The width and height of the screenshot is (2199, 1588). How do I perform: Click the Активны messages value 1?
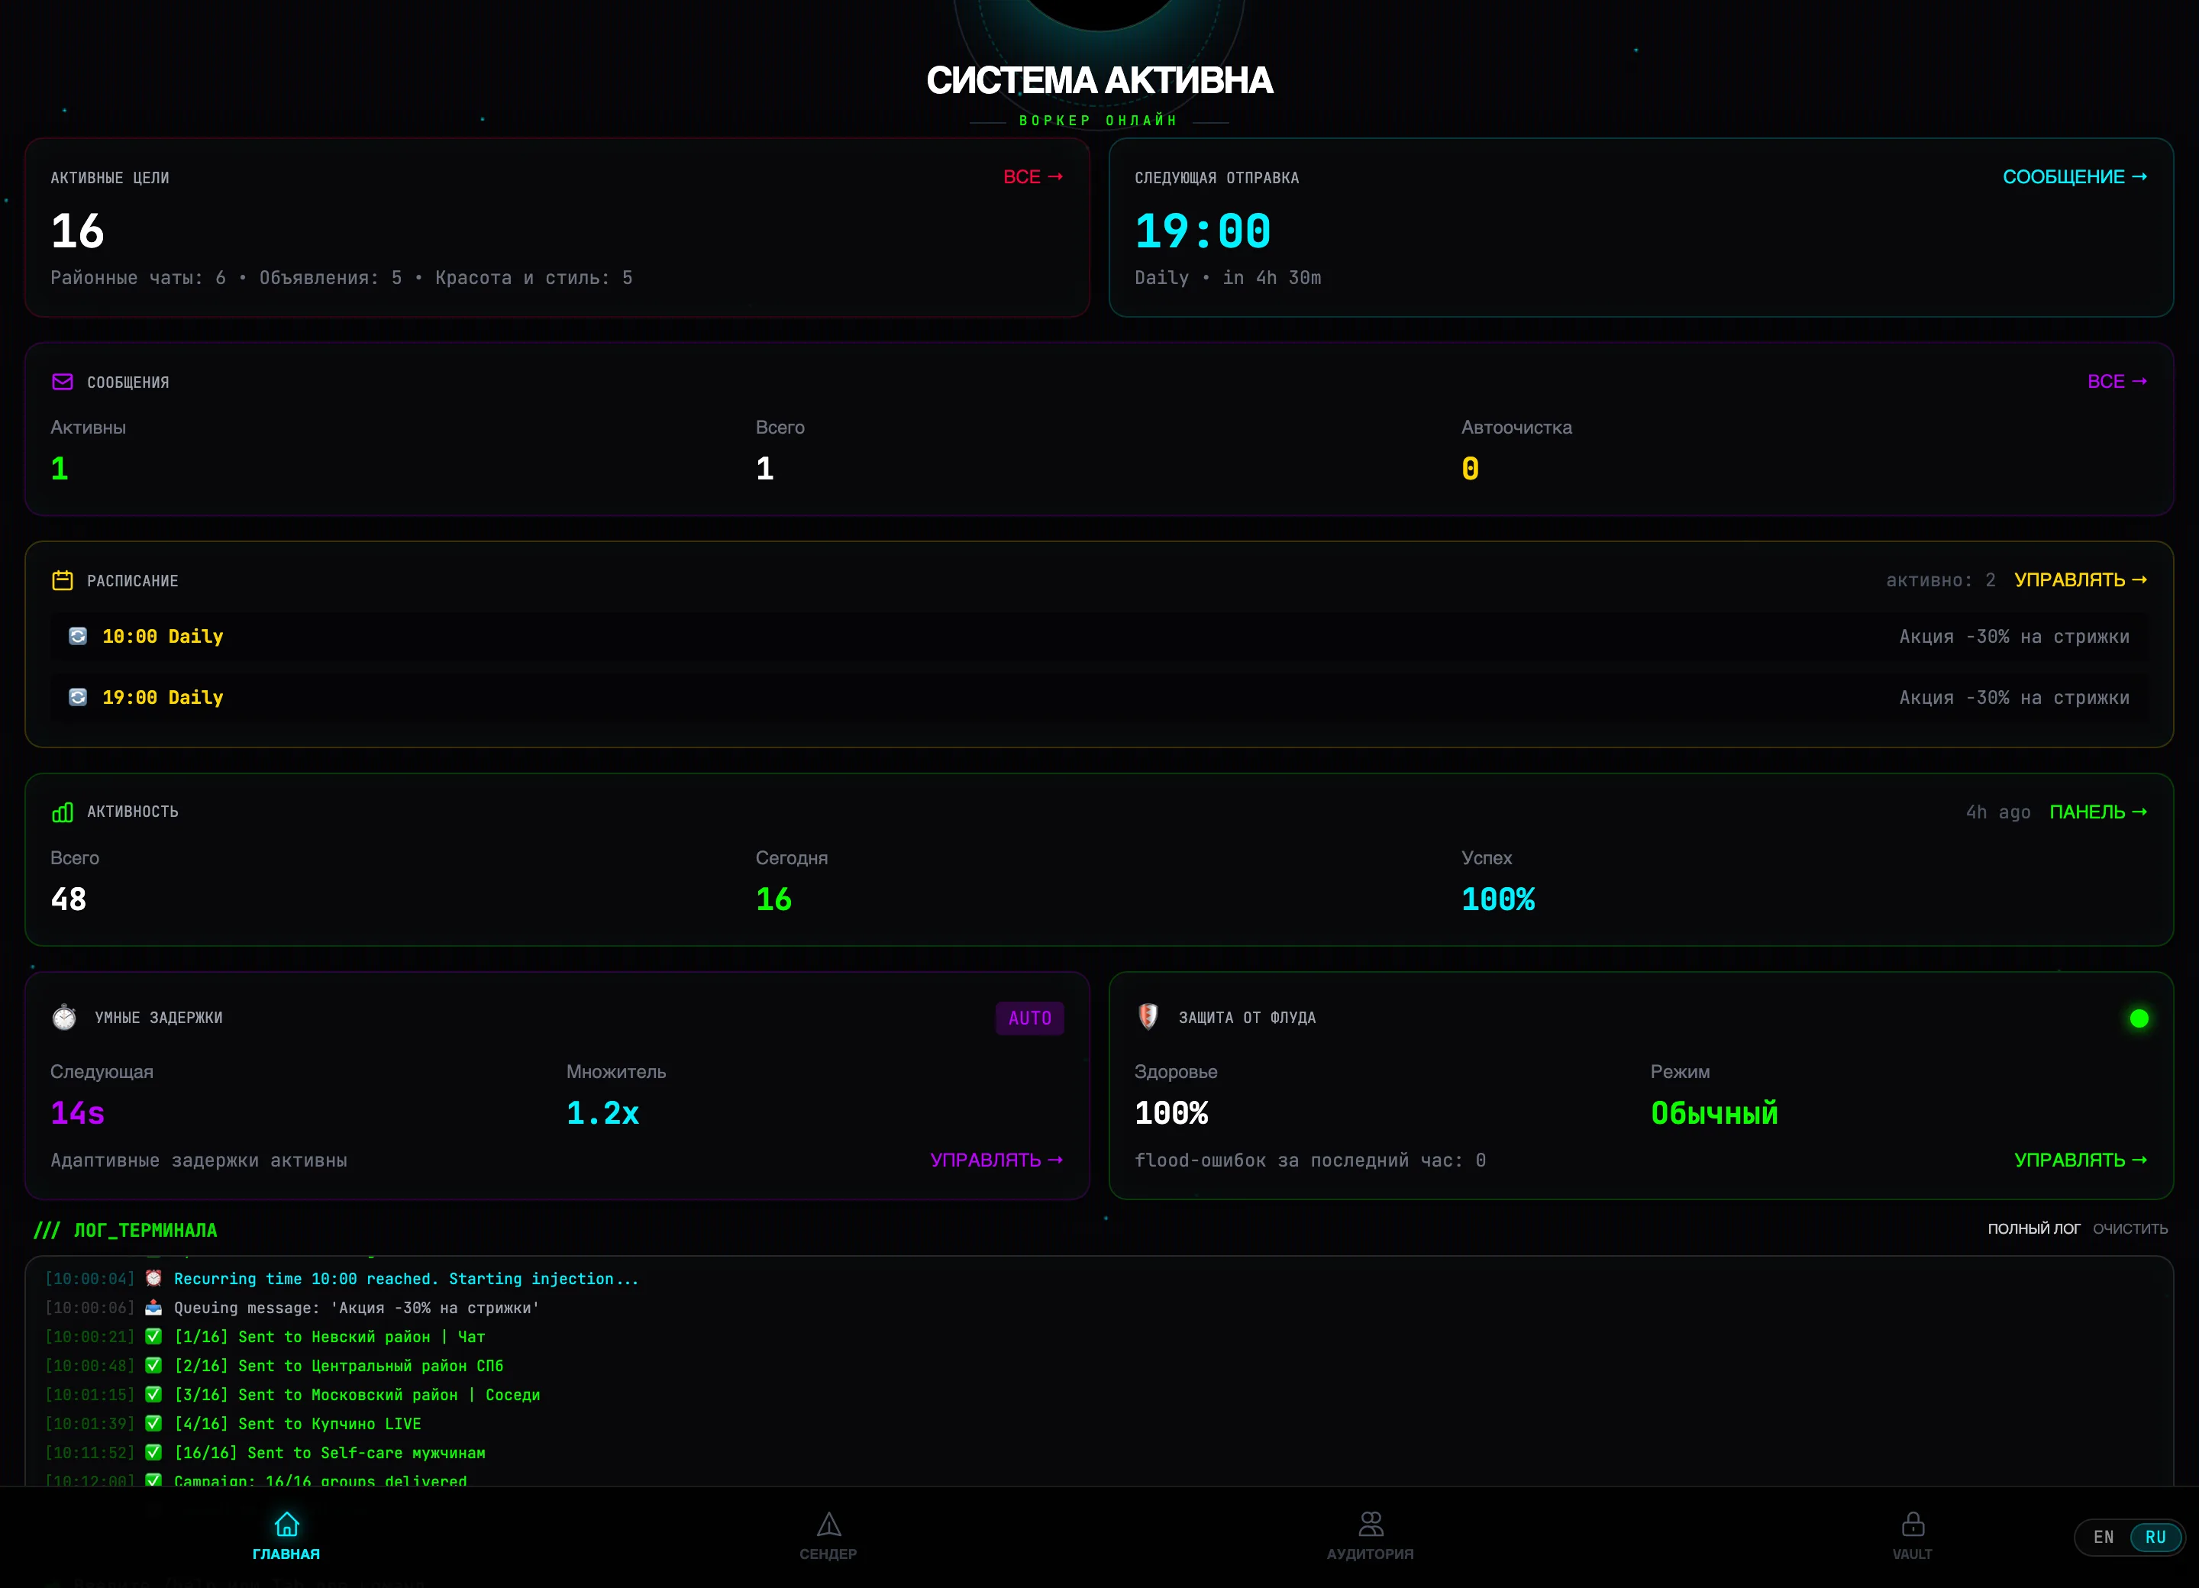click(59, 470)
